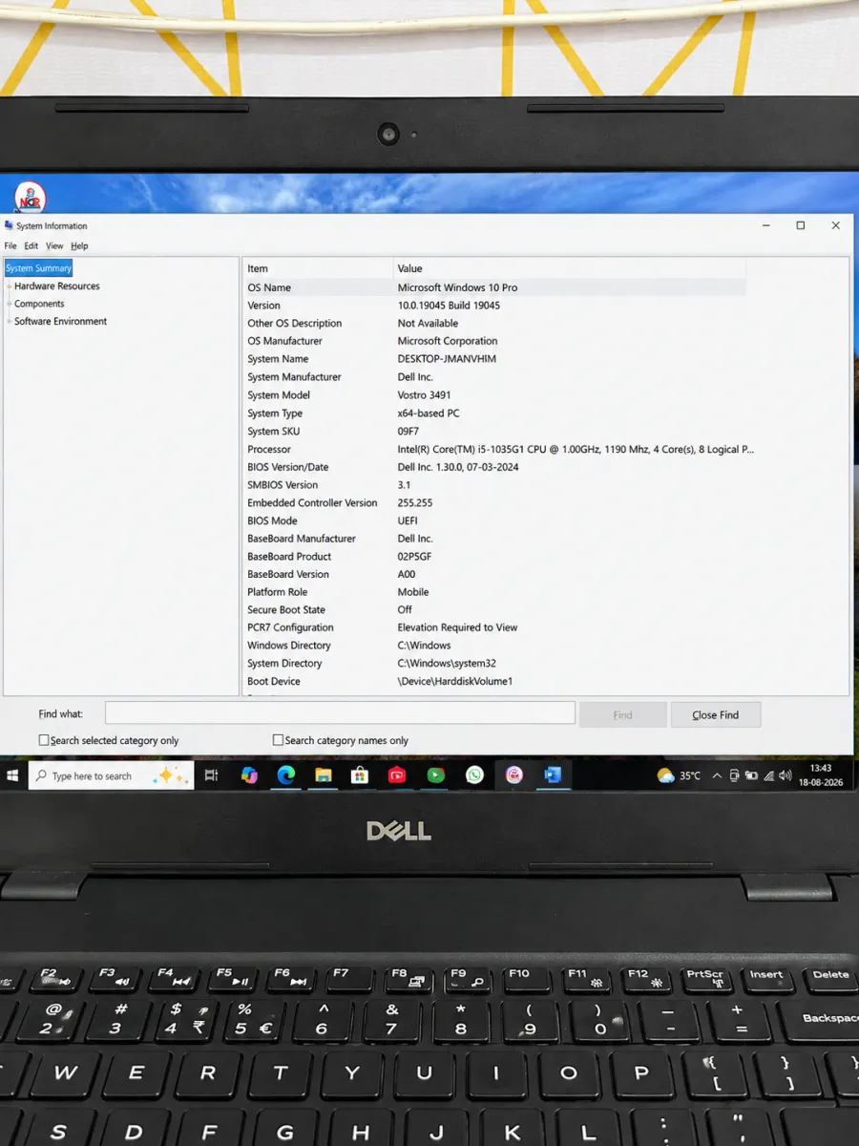Expand Components node

pos(9,304)
